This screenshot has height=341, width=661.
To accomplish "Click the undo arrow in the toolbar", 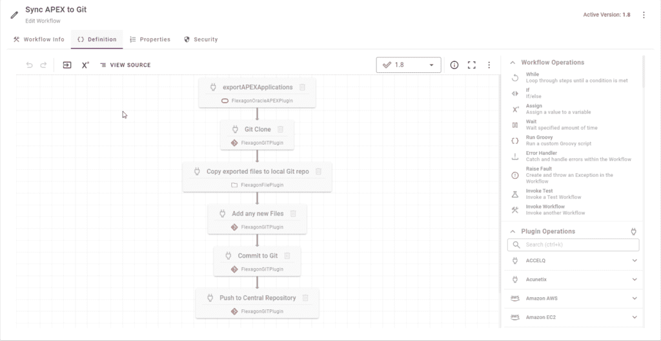I will tap(29, 65).
